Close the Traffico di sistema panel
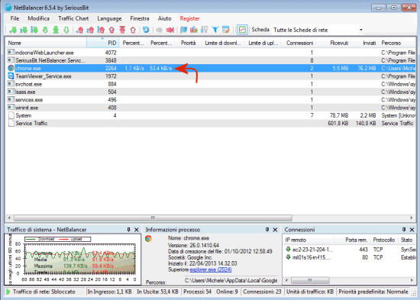 [137, 230]
